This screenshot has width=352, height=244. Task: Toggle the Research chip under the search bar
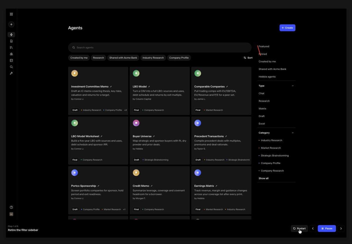(x=99, y=58)
